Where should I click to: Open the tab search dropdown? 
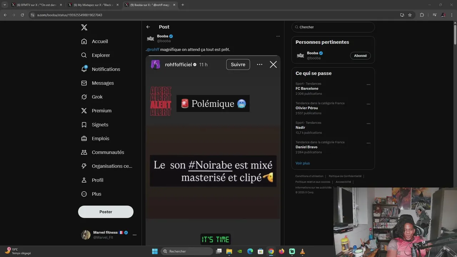coord(5,5)
